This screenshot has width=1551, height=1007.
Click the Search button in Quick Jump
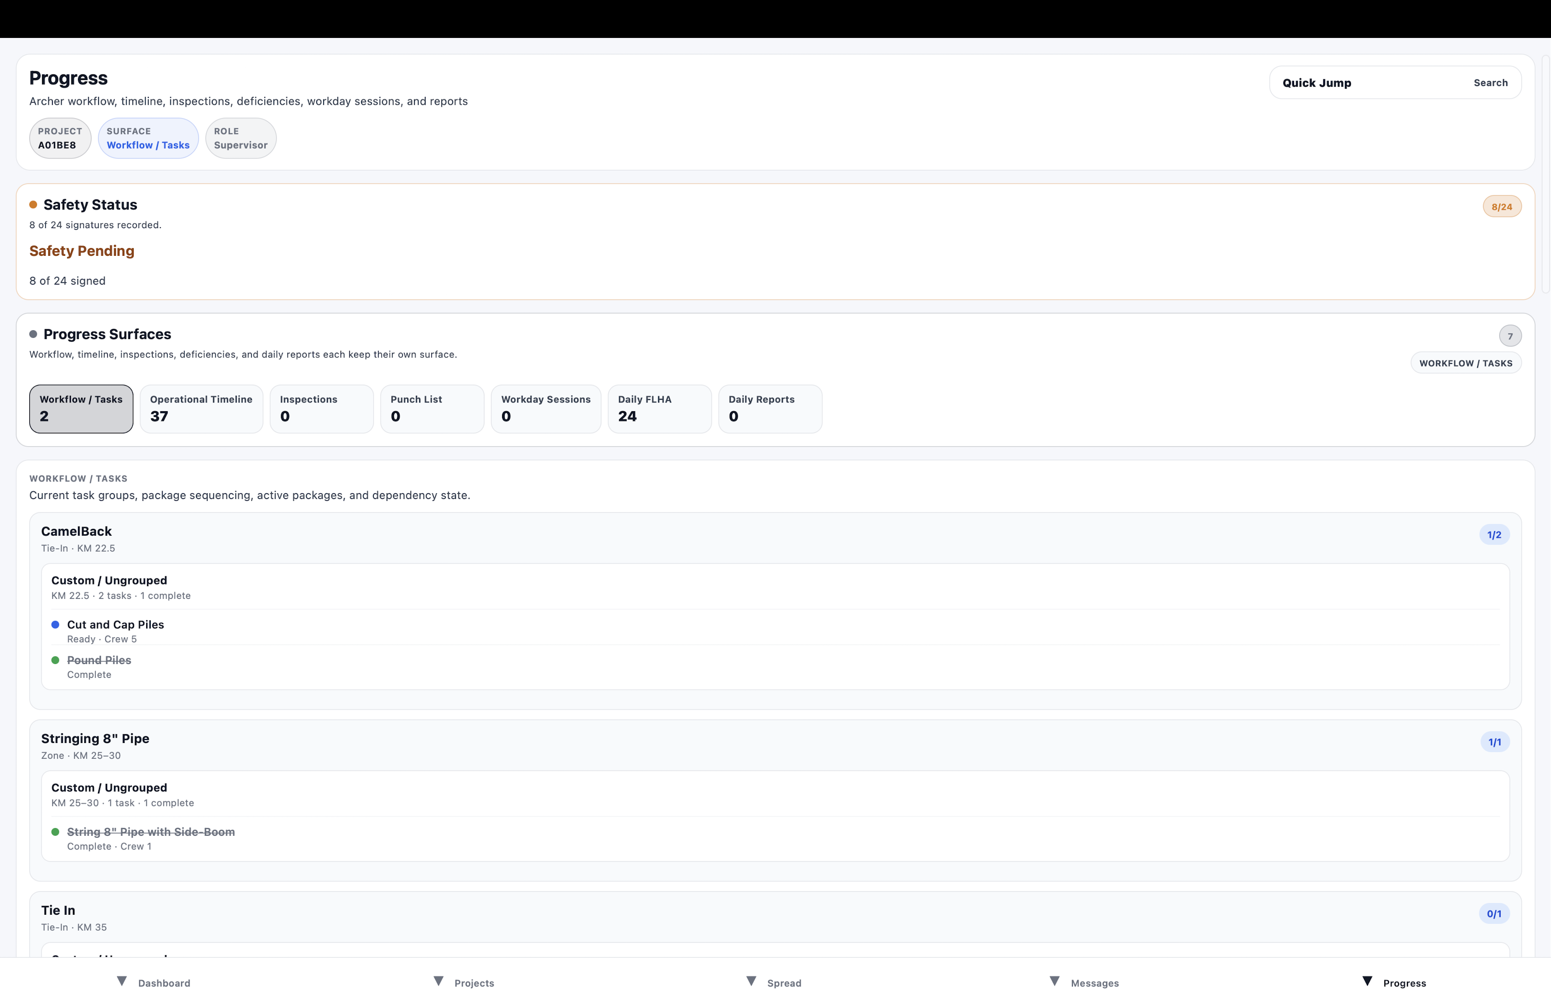pos(1490,83)
